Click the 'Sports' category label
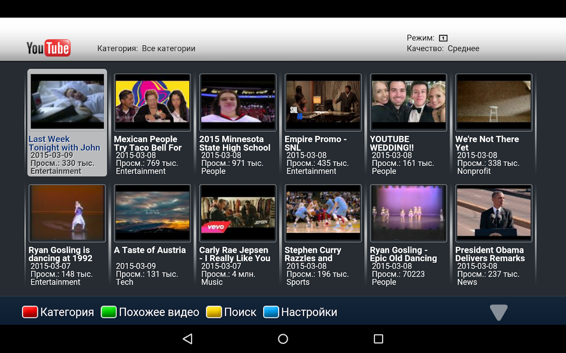Screen dimensions: 566x353 (x=298, y=282)
